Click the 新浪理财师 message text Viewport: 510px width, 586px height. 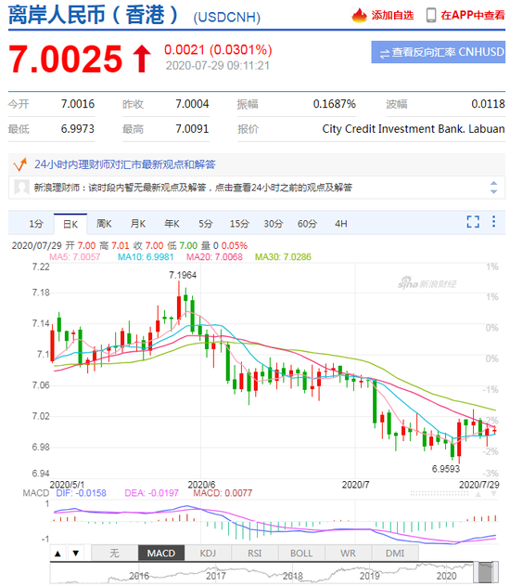point(193,188)
